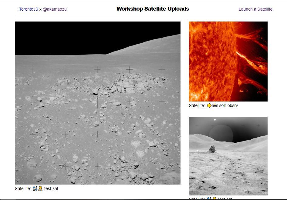Click the Launch a Satellite link
Screen dimensions: 287x200
tap(255, 9)
